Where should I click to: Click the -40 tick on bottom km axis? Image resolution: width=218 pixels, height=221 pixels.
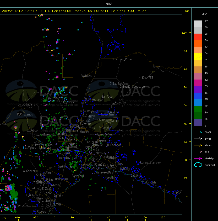coord(18,218)
